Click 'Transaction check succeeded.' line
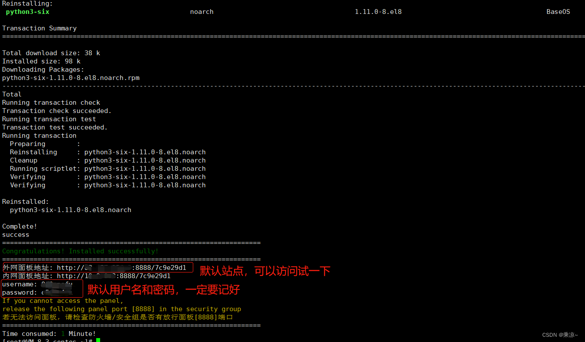The height and width of the screenshot is (342, 585). click(57, 111)
